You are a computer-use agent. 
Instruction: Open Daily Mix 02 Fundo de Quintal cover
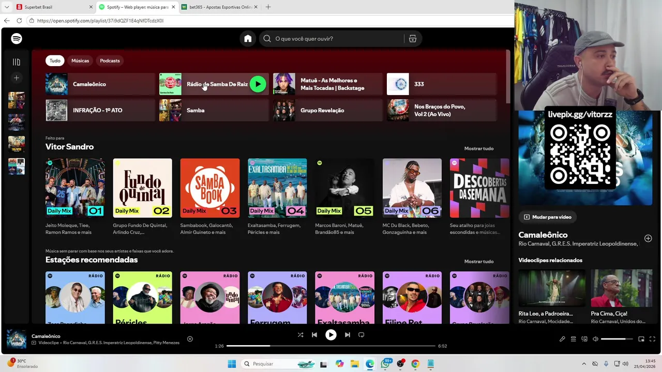point(142,188)
